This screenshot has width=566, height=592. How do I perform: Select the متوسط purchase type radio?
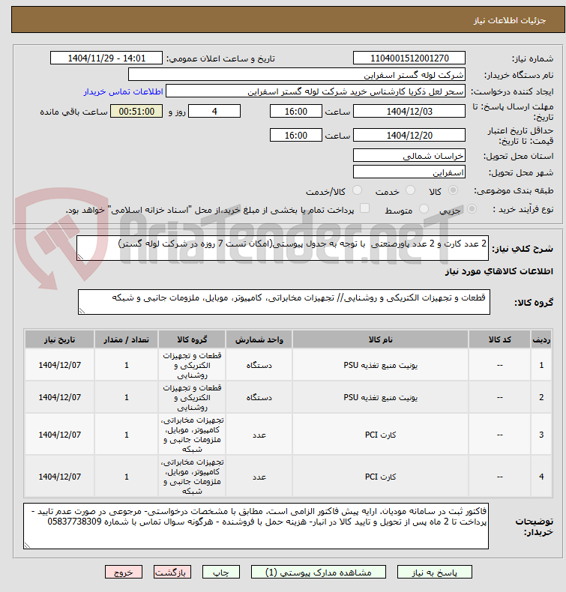424,209
